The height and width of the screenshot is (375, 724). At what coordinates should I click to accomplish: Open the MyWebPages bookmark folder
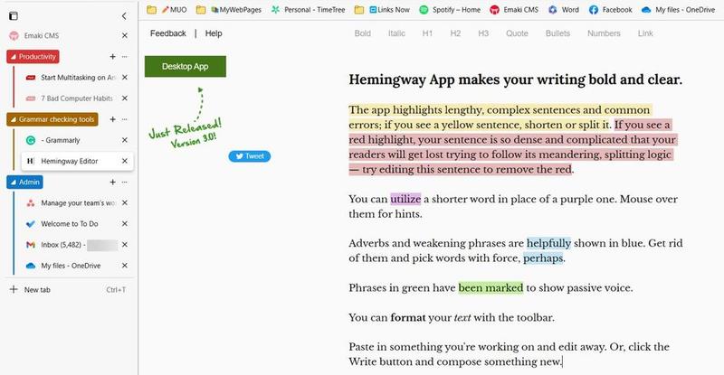236,10
